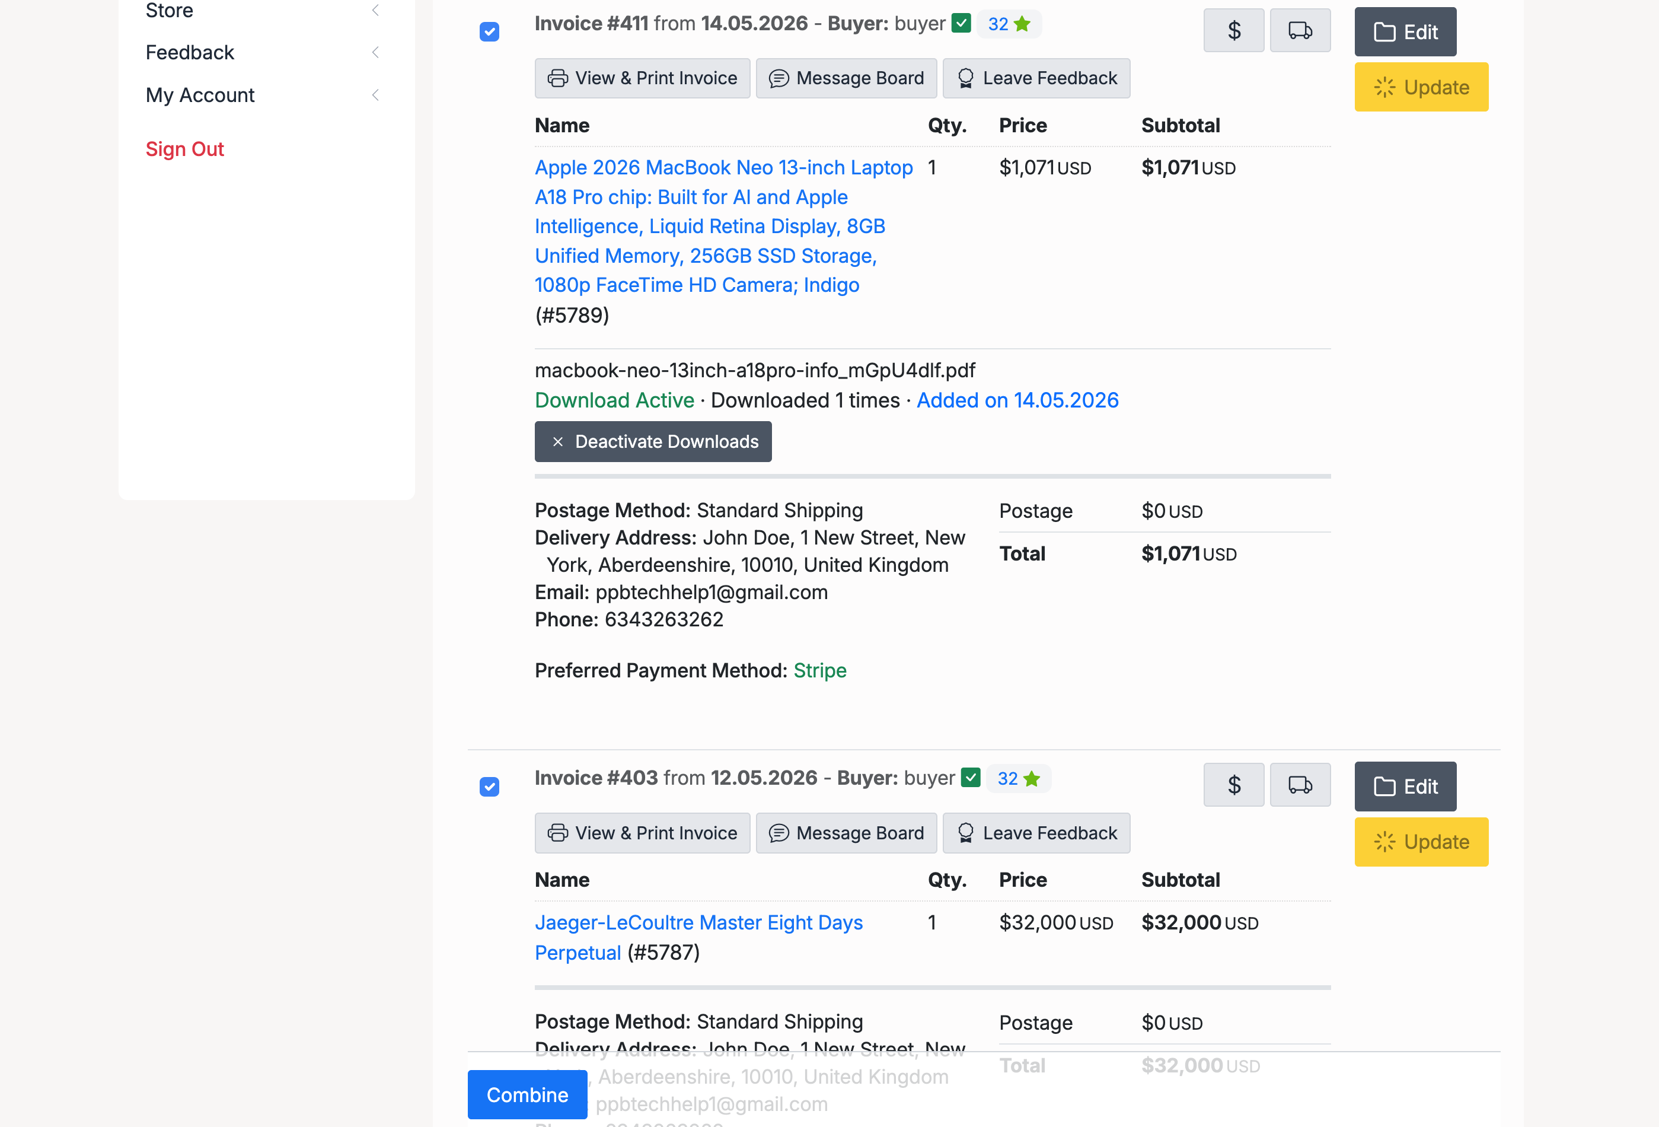Open the Apple 2026 MacBook Neo product link
The width and height of the screenshot is (1659, 1127).
point(723,225)
